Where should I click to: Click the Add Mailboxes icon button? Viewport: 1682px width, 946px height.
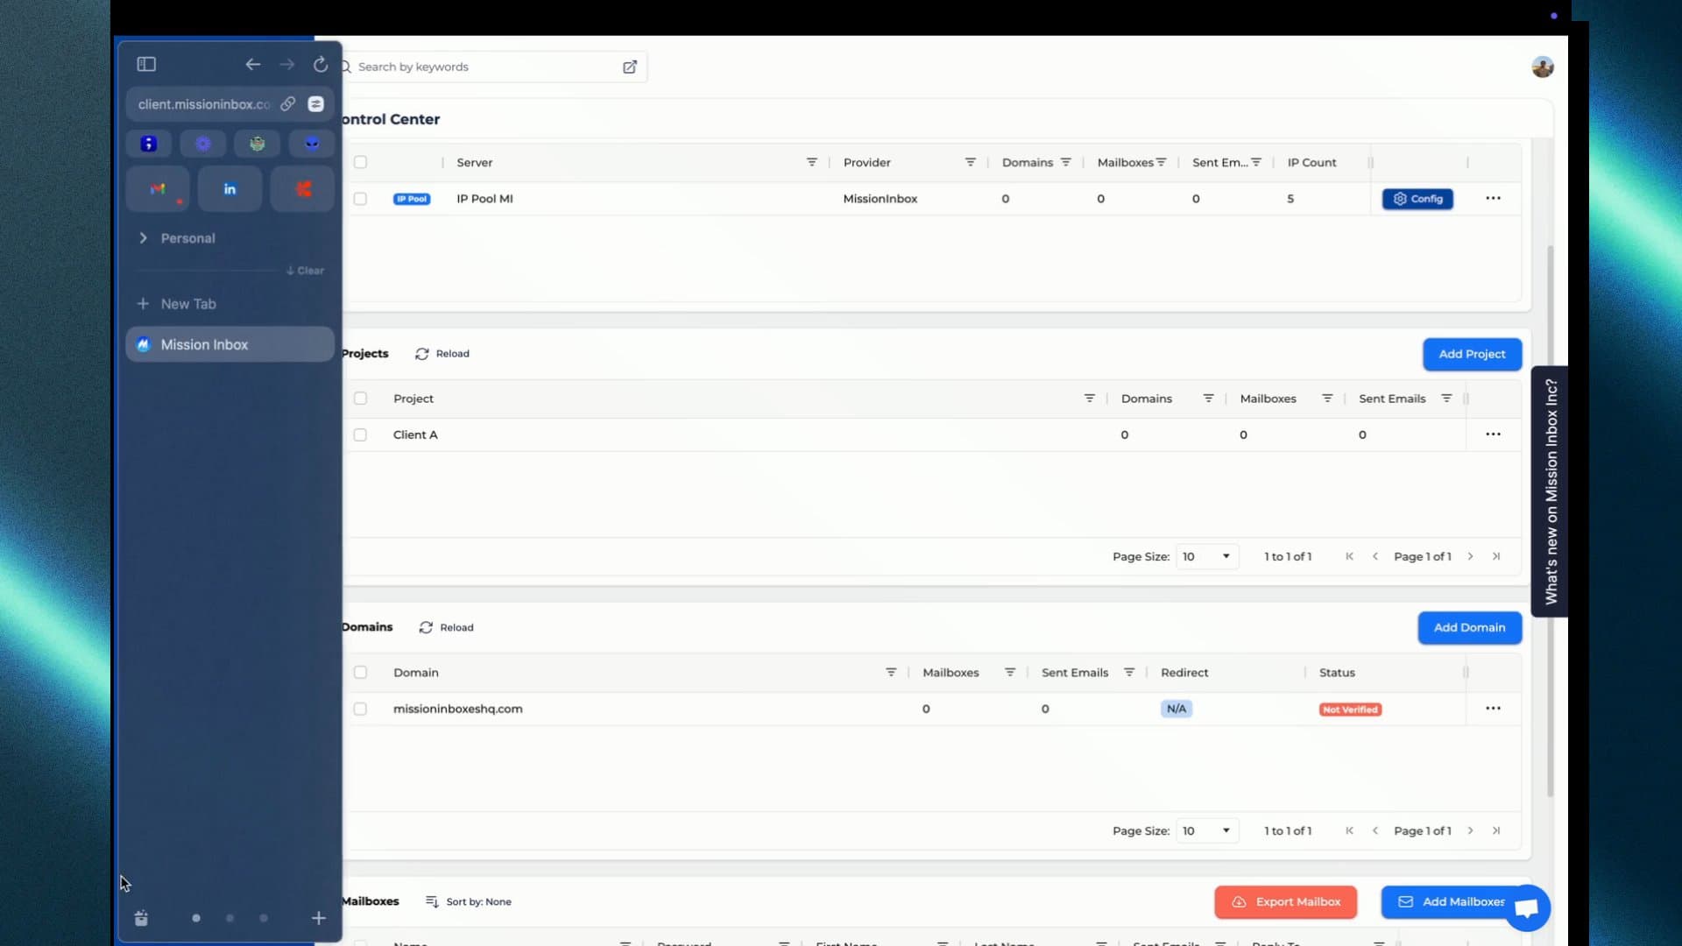click(x=1407, y=902)
